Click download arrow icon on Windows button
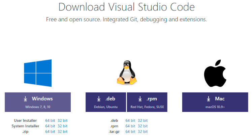 click(25, 99)
